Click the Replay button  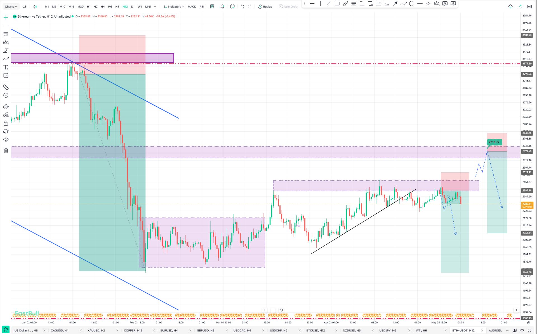click(x=265, y=6)
